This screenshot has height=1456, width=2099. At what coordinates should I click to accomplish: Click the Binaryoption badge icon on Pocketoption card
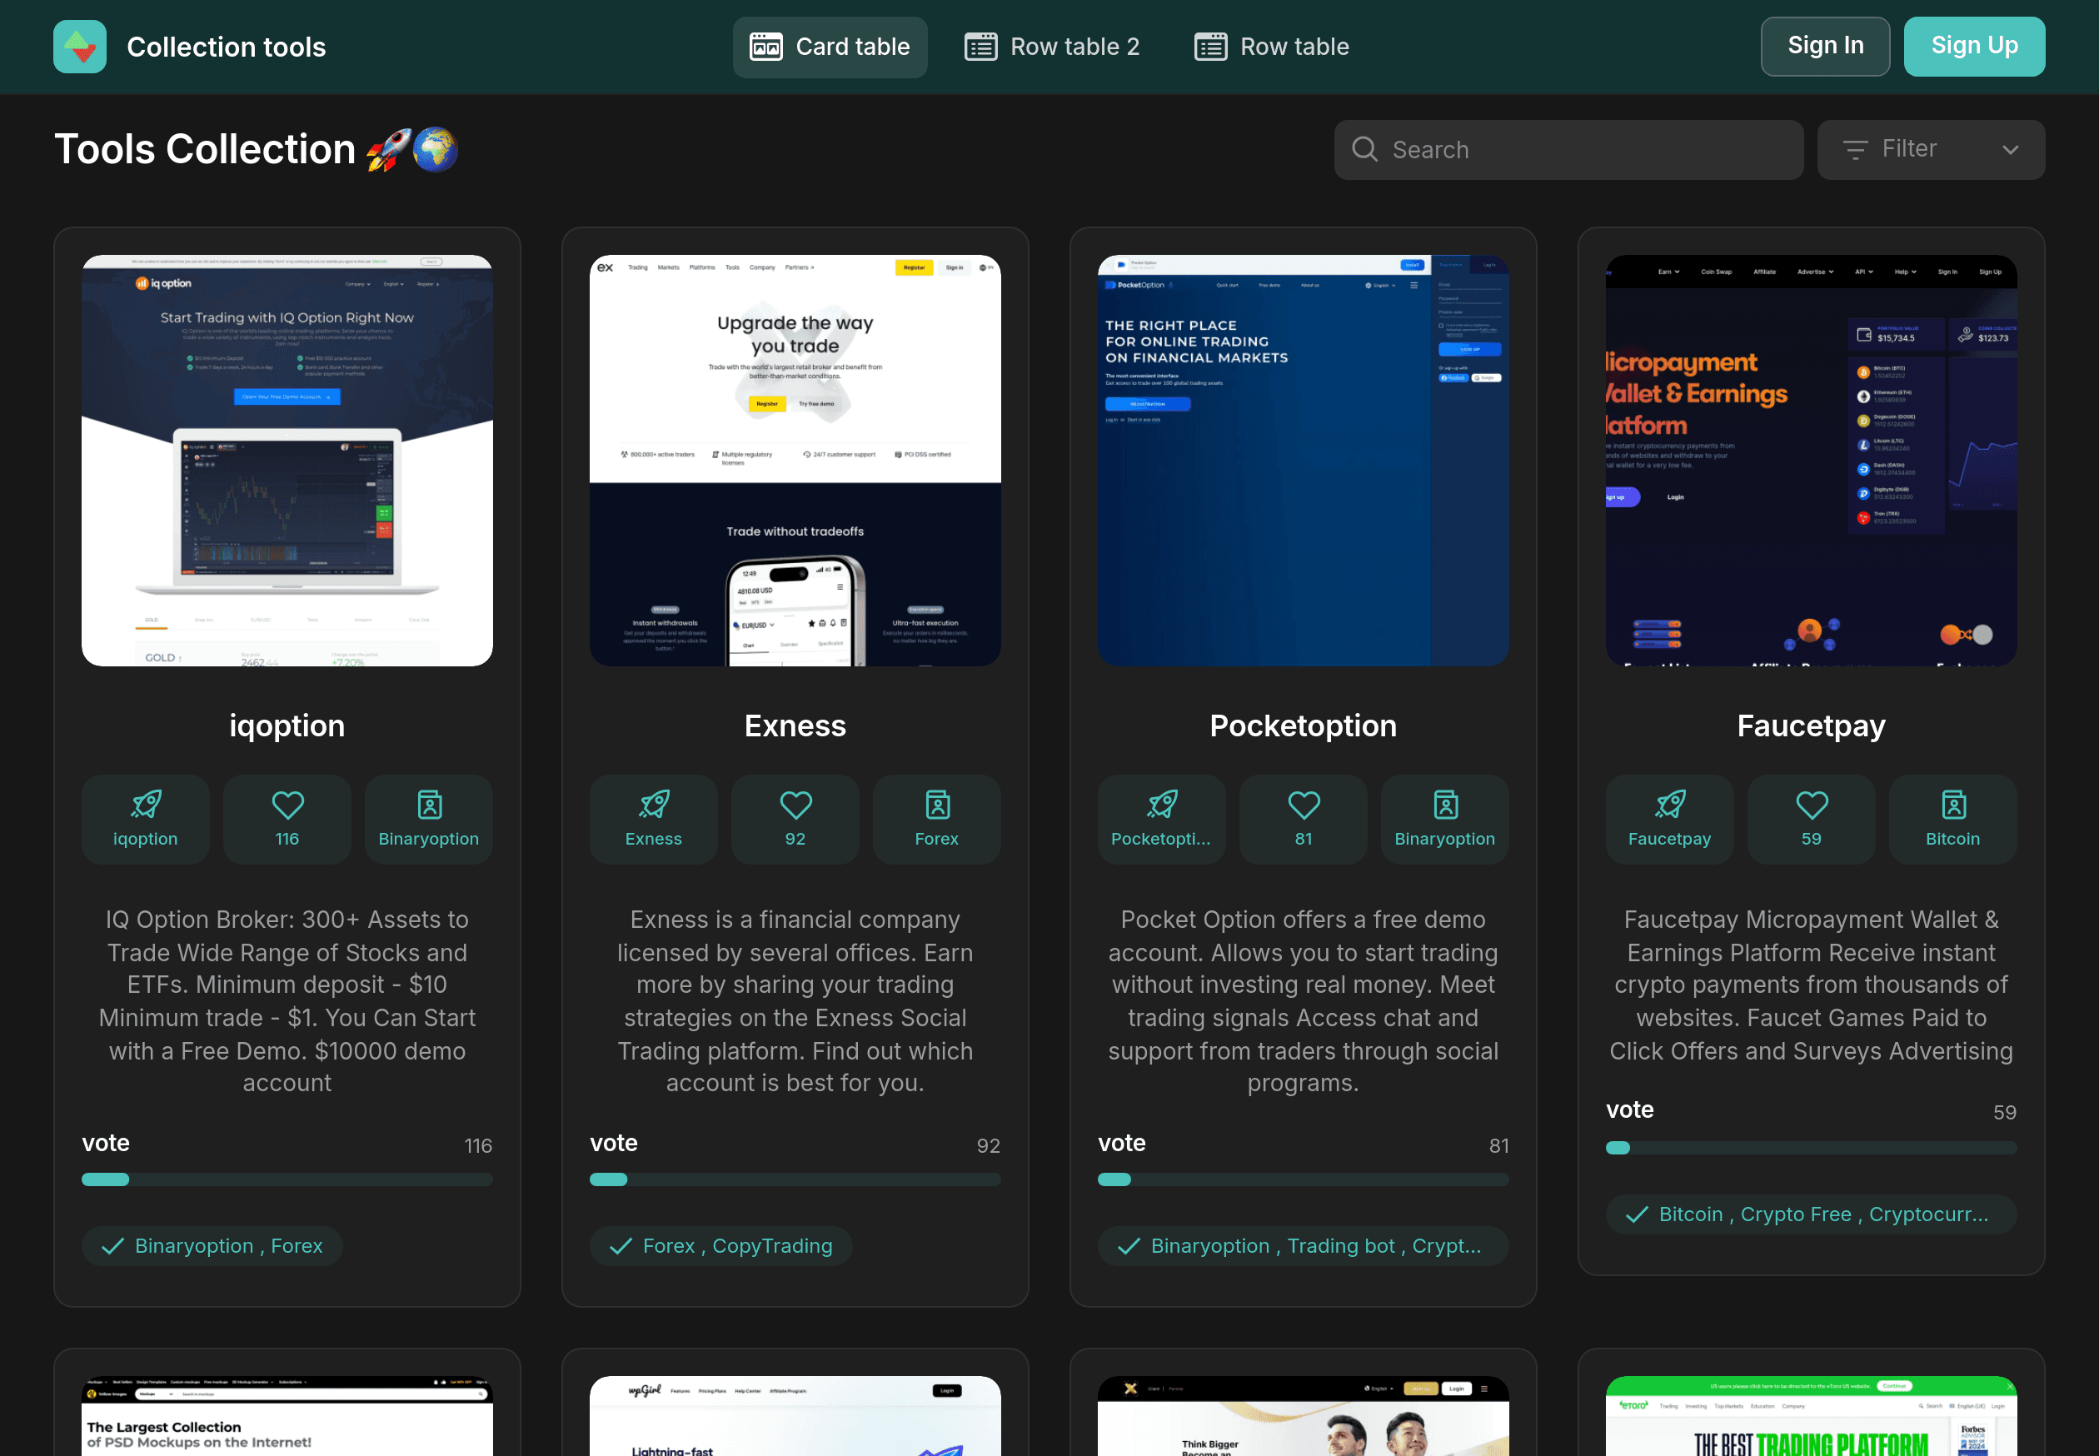click(1446, 805)
